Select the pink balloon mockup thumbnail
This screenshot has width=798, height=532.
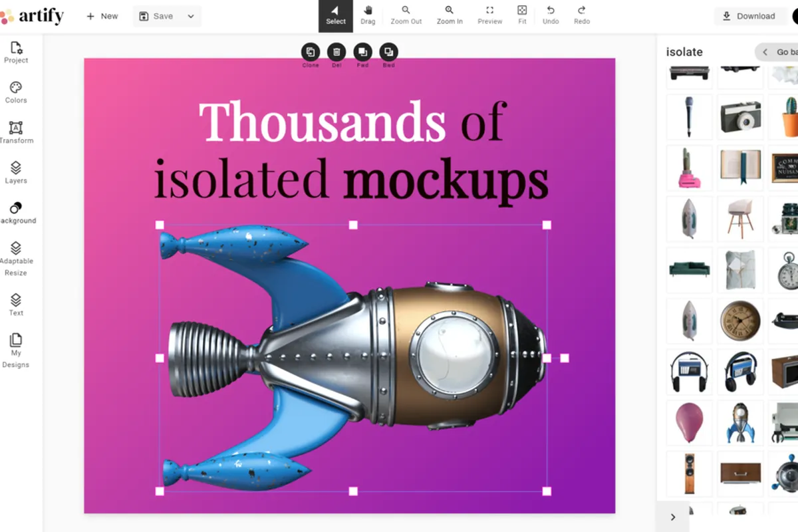689,422
